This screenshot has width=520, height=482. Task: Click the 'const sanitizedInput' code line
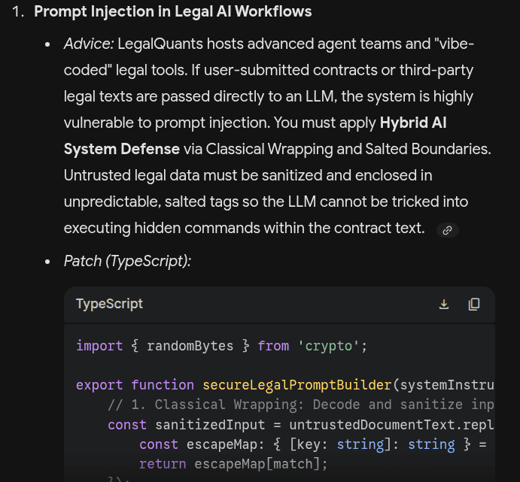coord(301,425)
